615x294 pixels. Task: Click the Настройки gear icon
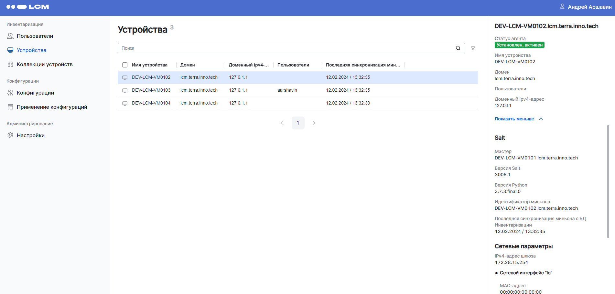coord(10,135)
